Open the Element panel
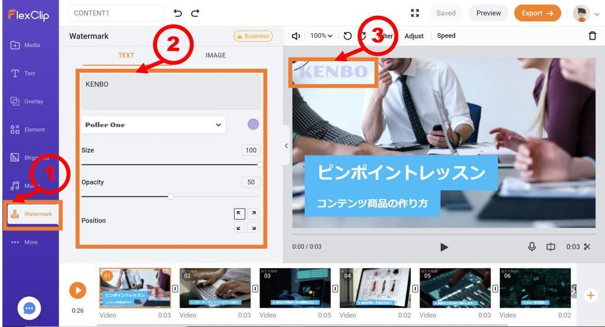The height and width of the screenshot is (327, 605). click(x=28, y=130)
